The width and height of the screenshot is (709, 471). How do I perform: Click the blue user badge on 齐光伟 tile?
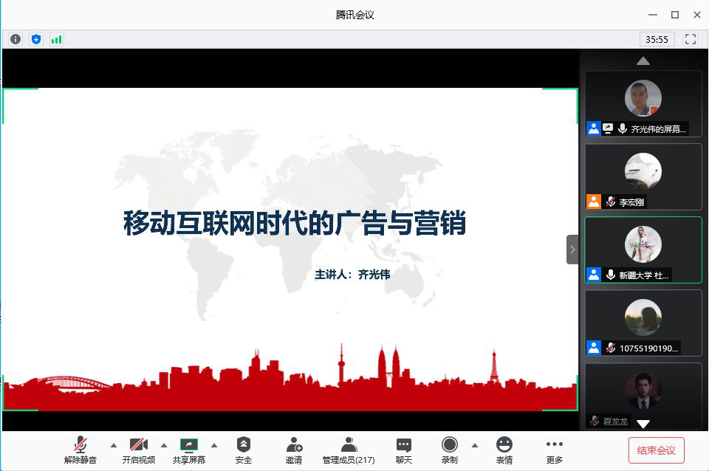coord(594,129)
